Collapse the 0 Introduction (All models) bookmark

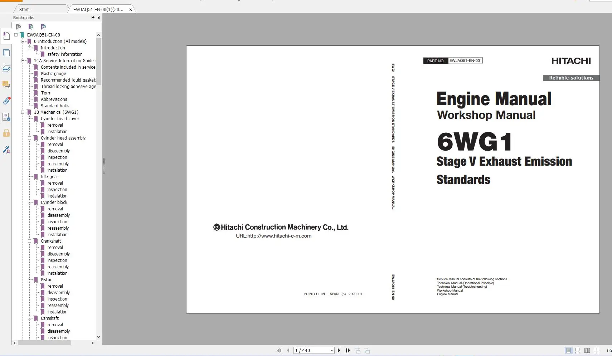[x=23, y=42]
